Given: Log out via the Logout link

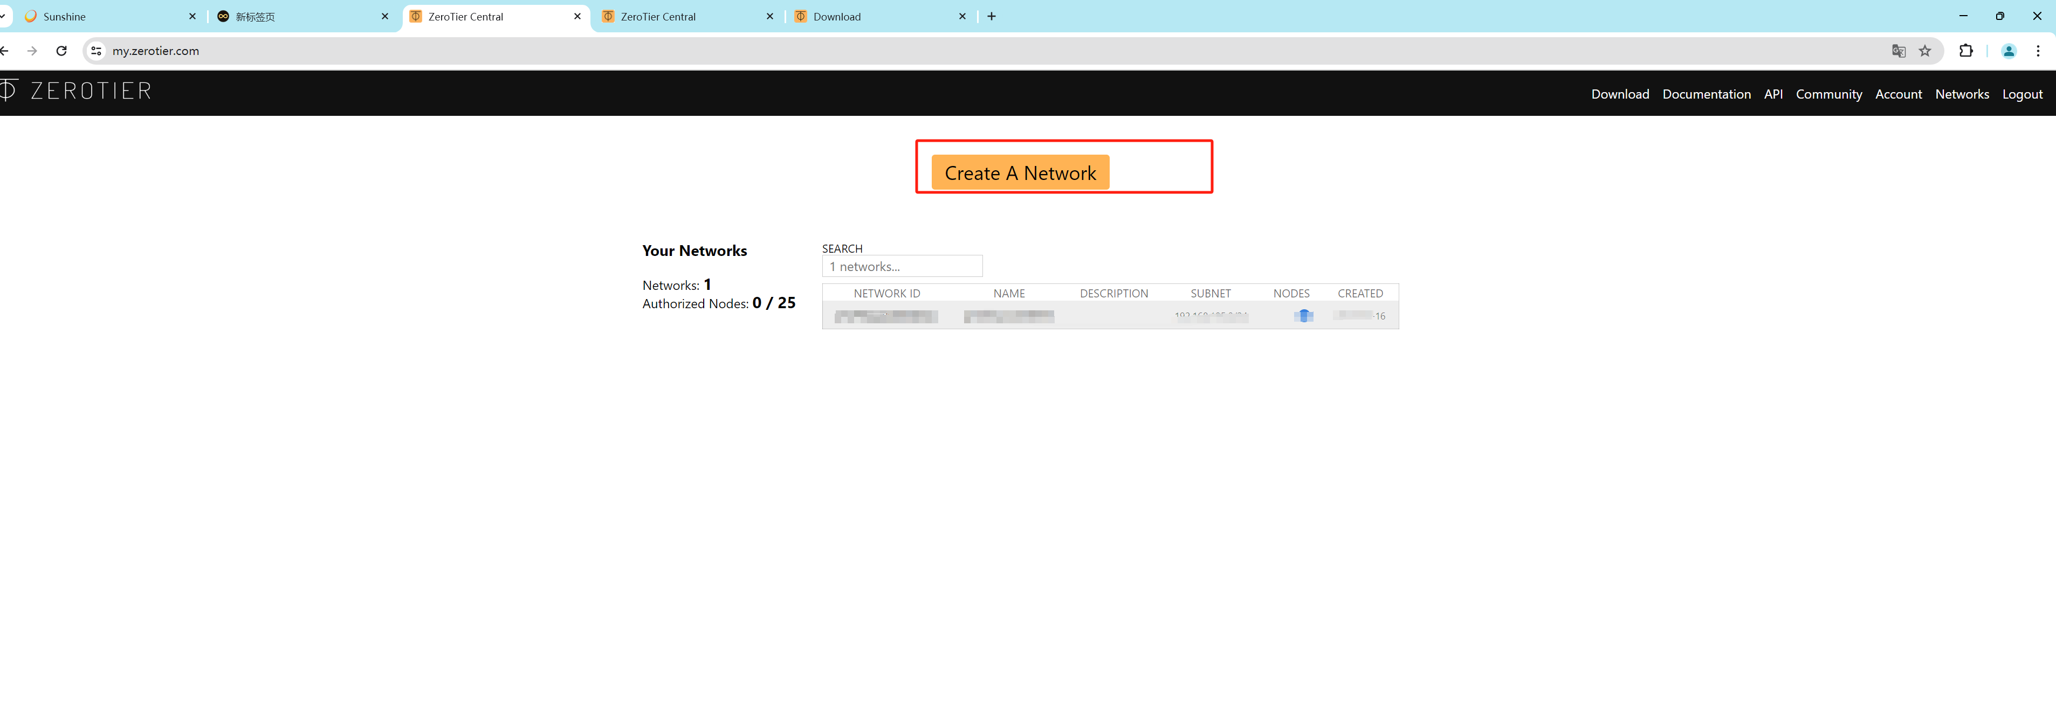Looking at the screenshot, I should pyautogui.click(x=2021, y=94).
